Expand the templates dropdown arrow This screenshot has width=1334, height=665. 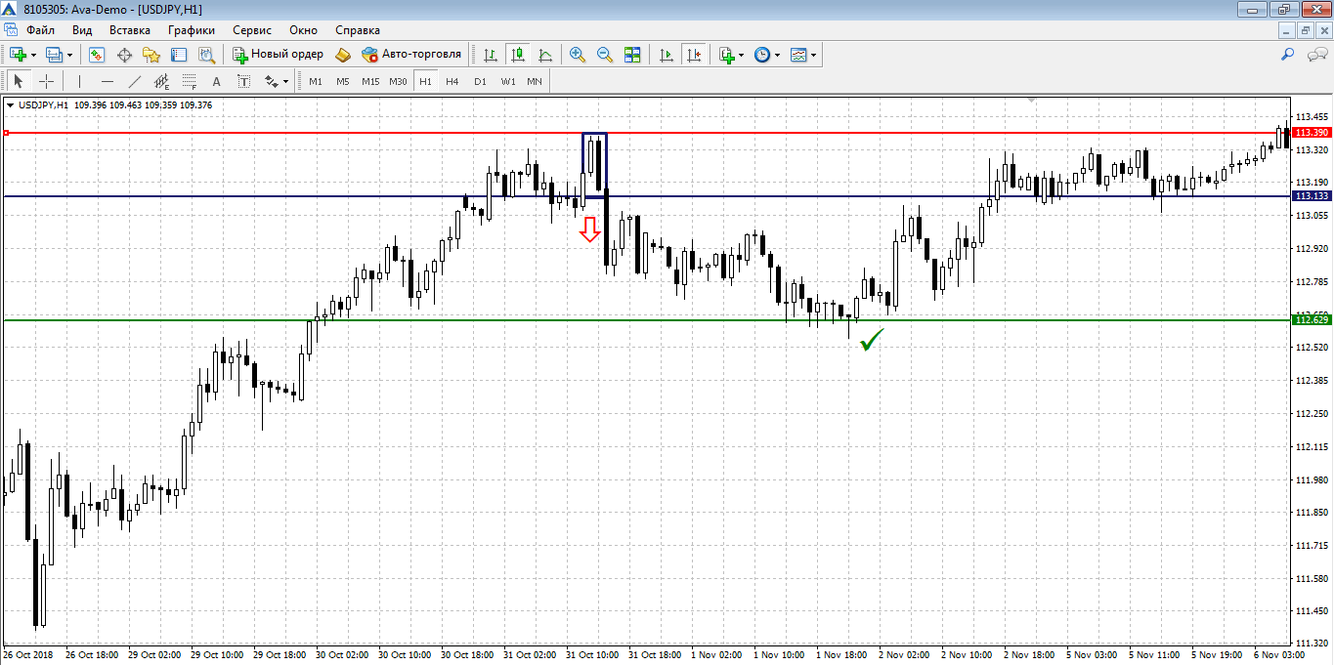[814, 56]
